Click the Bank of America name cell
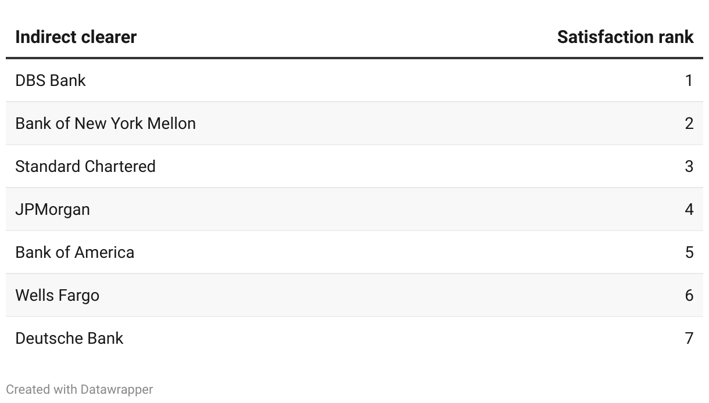 pos(74,252)
